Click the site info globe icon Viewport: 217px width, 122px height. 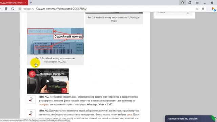pos(20,9)
